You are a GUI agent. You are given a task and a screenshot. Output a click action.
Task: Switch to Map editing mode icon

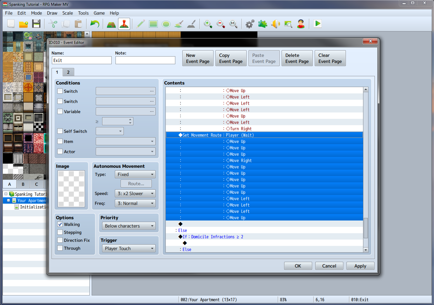tap(111, 24)
